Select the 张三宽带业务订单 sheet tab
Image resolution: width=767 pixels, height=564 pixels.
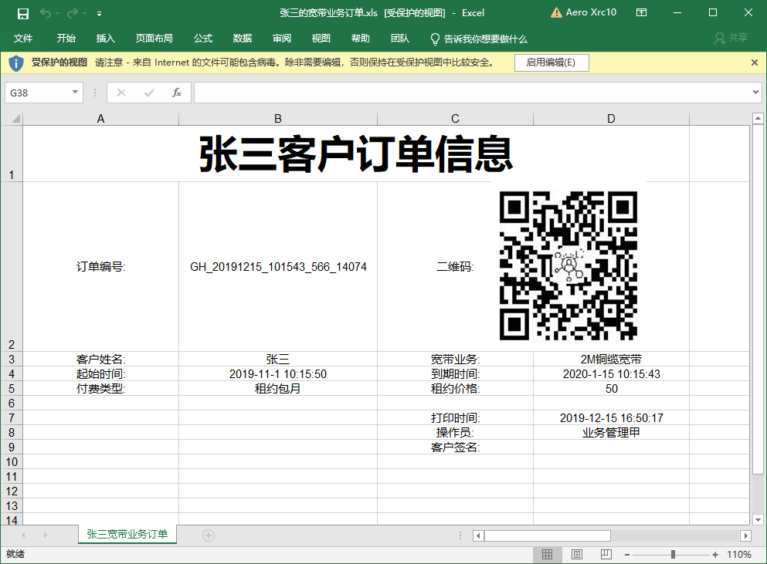coord(127,534)
